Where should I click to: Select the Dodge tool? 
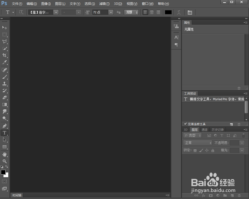click(5, 118)
